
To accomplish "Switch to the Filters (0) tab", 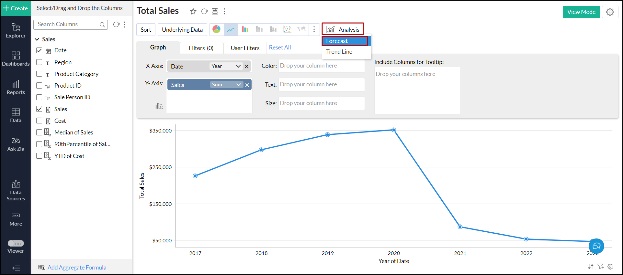I will 201,48.
